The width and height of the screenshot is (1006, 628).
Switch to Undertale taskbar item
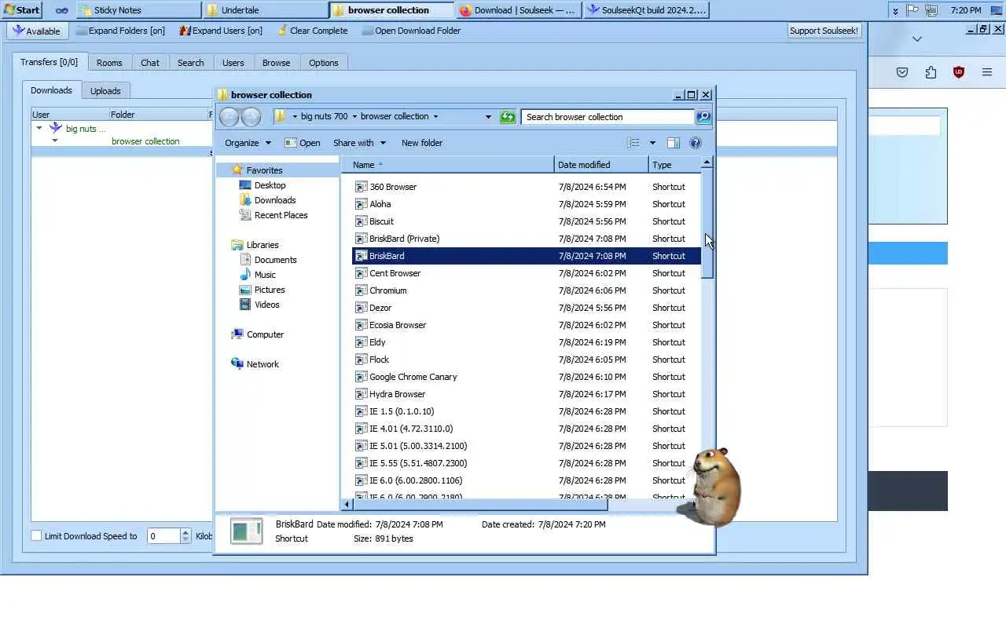[265, 10]
